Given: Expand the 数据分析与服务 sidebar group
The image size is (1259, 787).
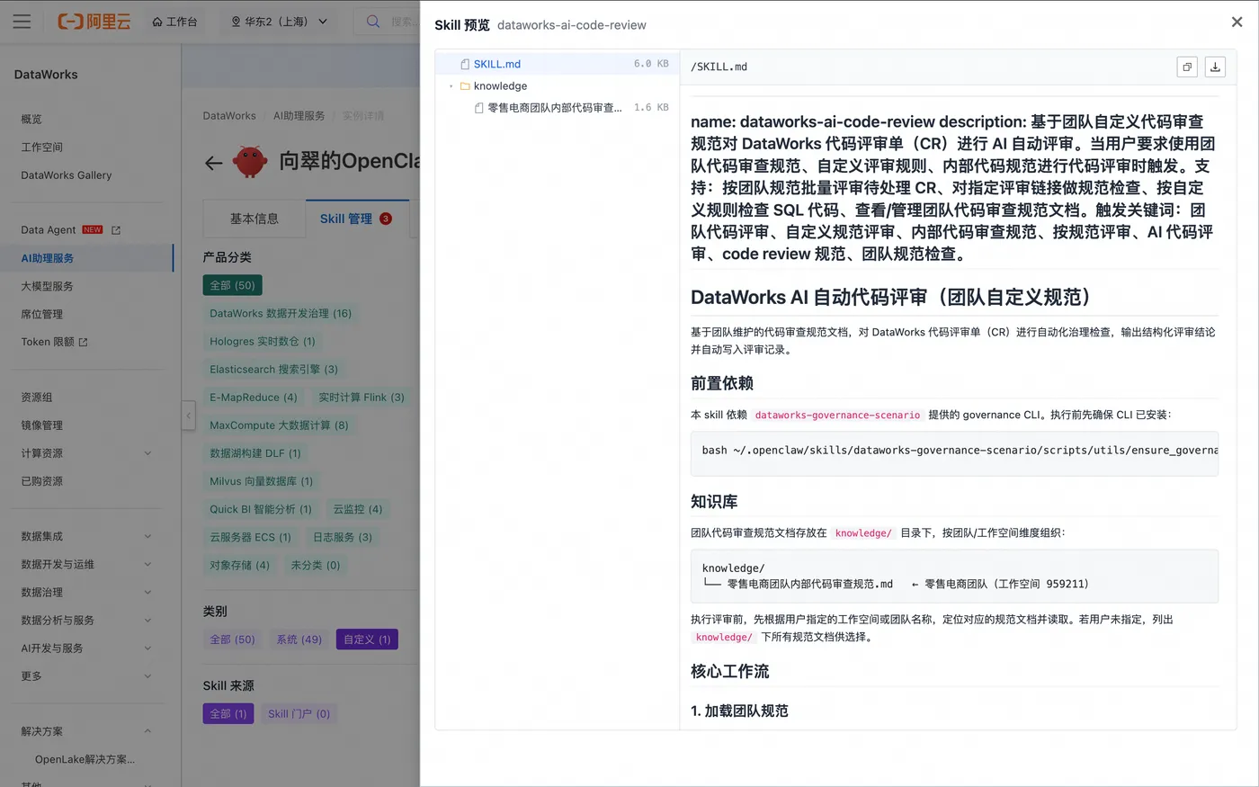Looking at the screenshot, I should tap(147, 621).
